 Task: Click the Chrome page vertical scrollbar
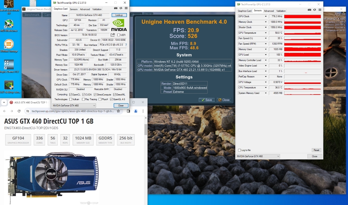(x=145, y=129)
